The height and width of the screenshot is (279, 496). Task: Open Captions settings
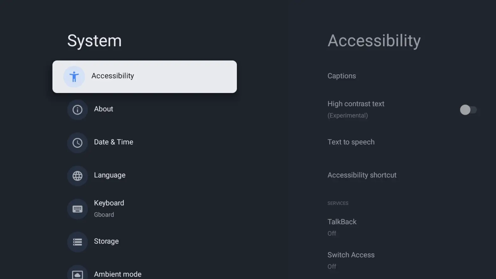(342, 76)
